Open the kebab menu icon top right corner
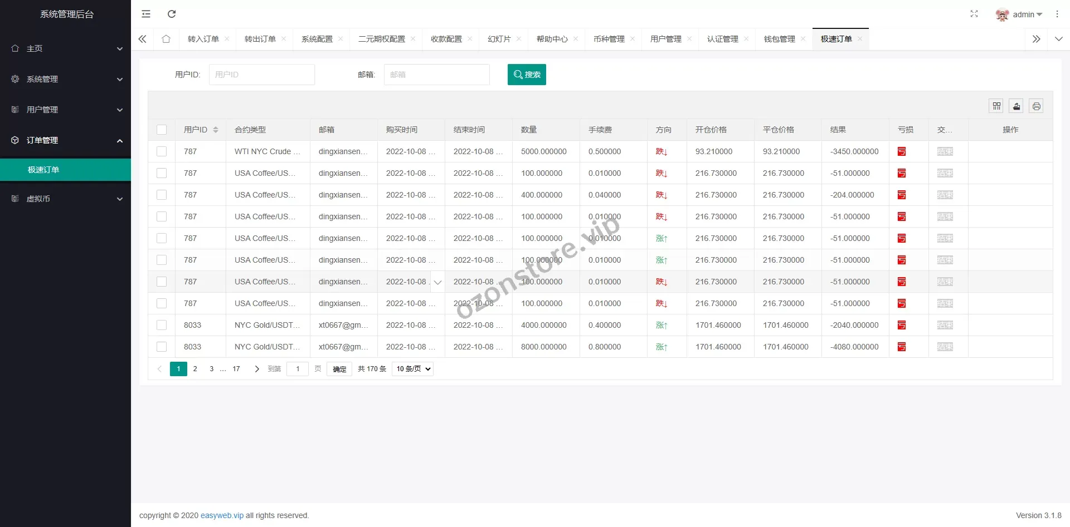 click(x=1057, y=14)
